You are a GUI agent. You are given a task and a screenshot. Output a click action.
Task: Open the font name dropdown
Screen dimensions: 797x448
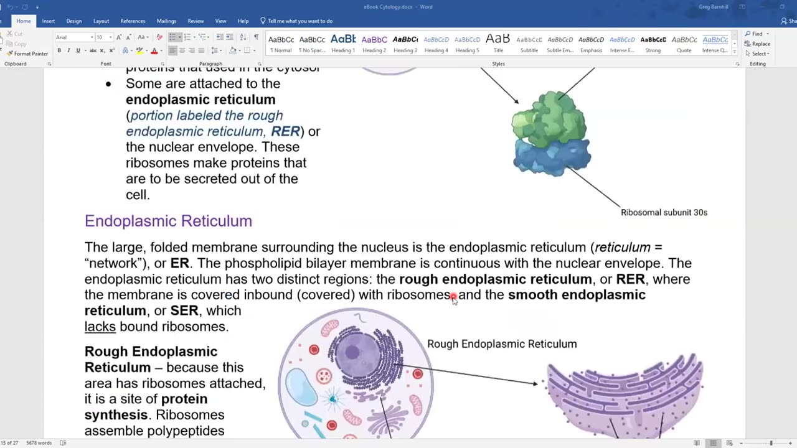[x=92, y=37]
